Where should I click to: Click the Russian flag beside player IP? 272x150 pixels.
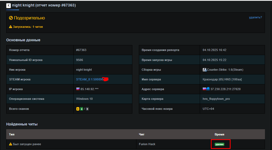point(78,89)
